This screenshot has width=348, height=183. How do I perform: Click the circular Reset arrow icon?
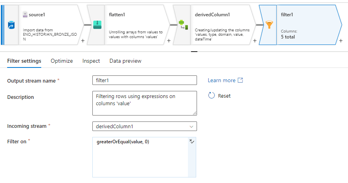coord(212,96)
